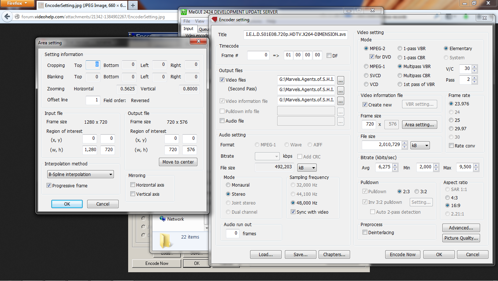The width and height of the screenshot is (498, 281).
Task: Enable Deinterlacing preprocess checkbox
Action: 365,232
